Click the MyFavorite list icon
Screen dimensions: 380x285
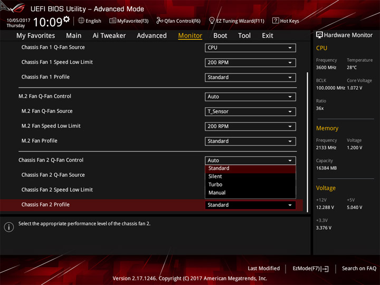[x=112, y=21]
